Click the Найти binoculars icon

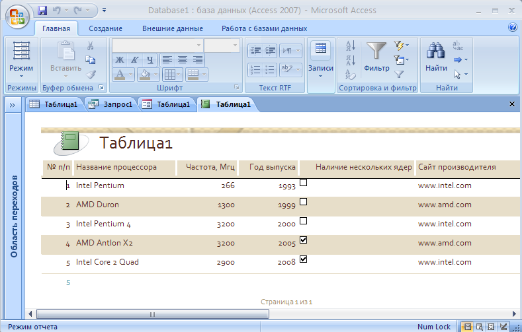point(436,51)
